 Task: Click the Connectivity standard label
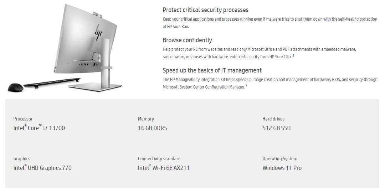159,159
